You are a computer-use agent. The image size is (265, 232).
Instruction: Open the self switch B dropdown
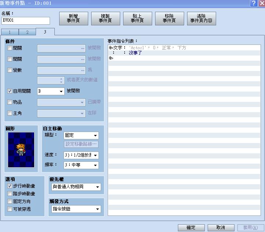coord(51,91)
